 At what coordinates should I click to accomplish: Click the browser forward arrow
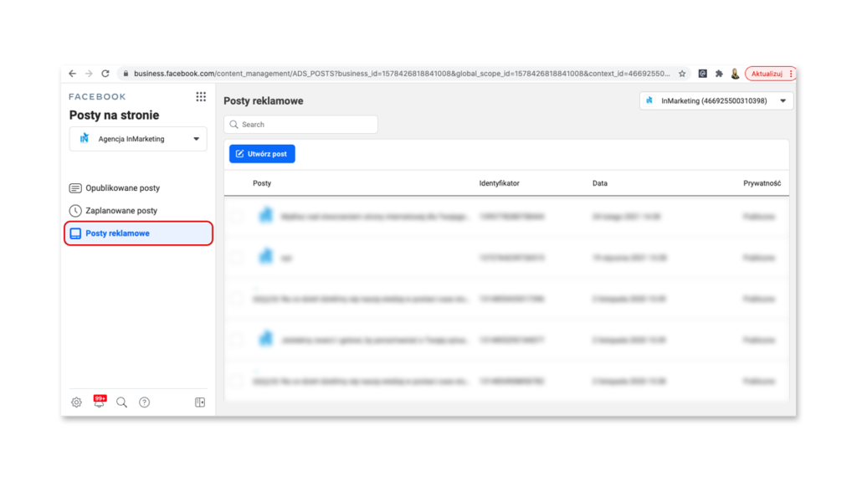(x=89, y=74)
